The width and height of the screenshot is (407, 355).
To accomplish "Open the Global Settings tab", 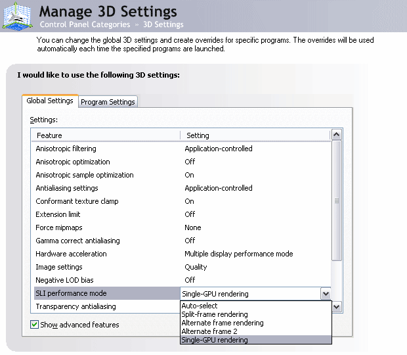I will [x=50, y=101].
